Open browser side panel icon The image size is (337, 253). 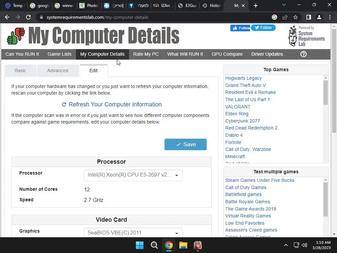pos(309,17)
